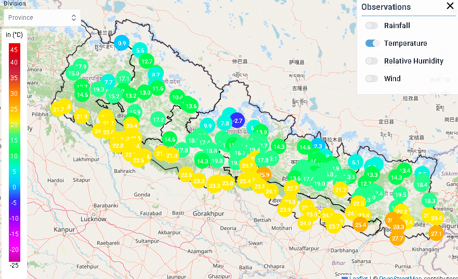This screenshot has width=458, height=279.
Task: Select the 19.8 temperature marker
Action: 217,160
